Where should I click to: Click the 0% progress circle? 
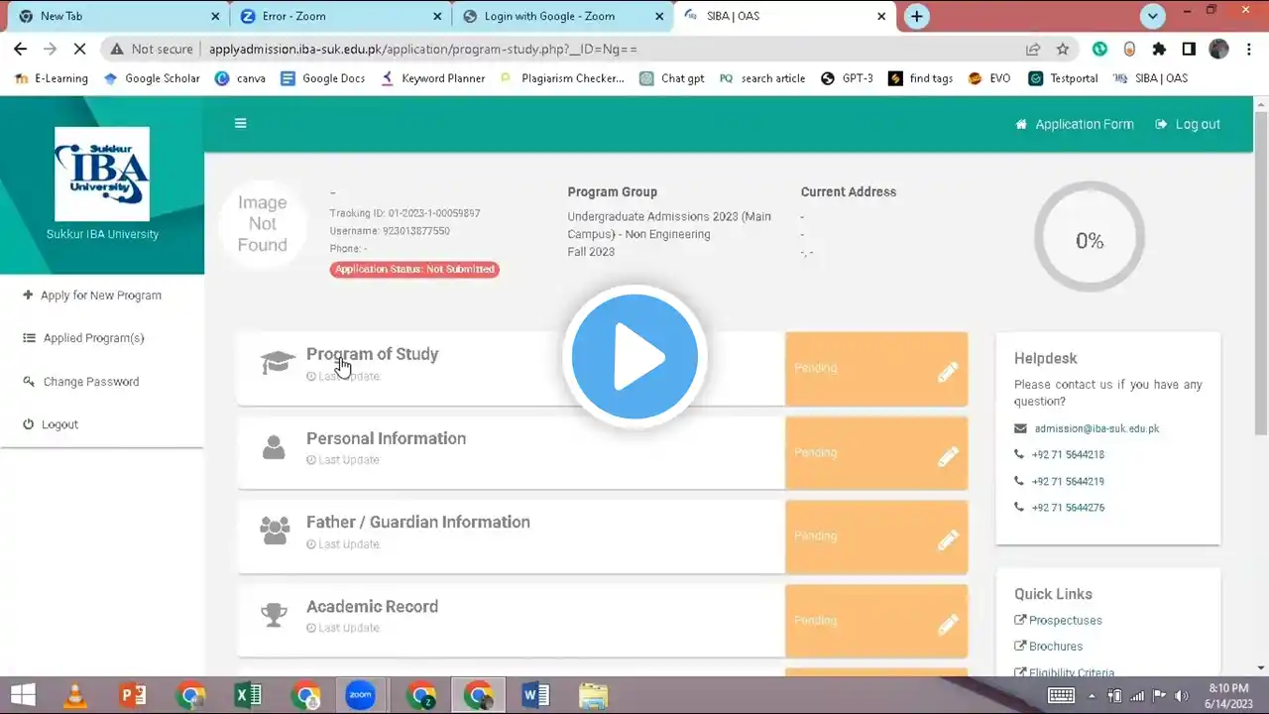pos(1090,238)
